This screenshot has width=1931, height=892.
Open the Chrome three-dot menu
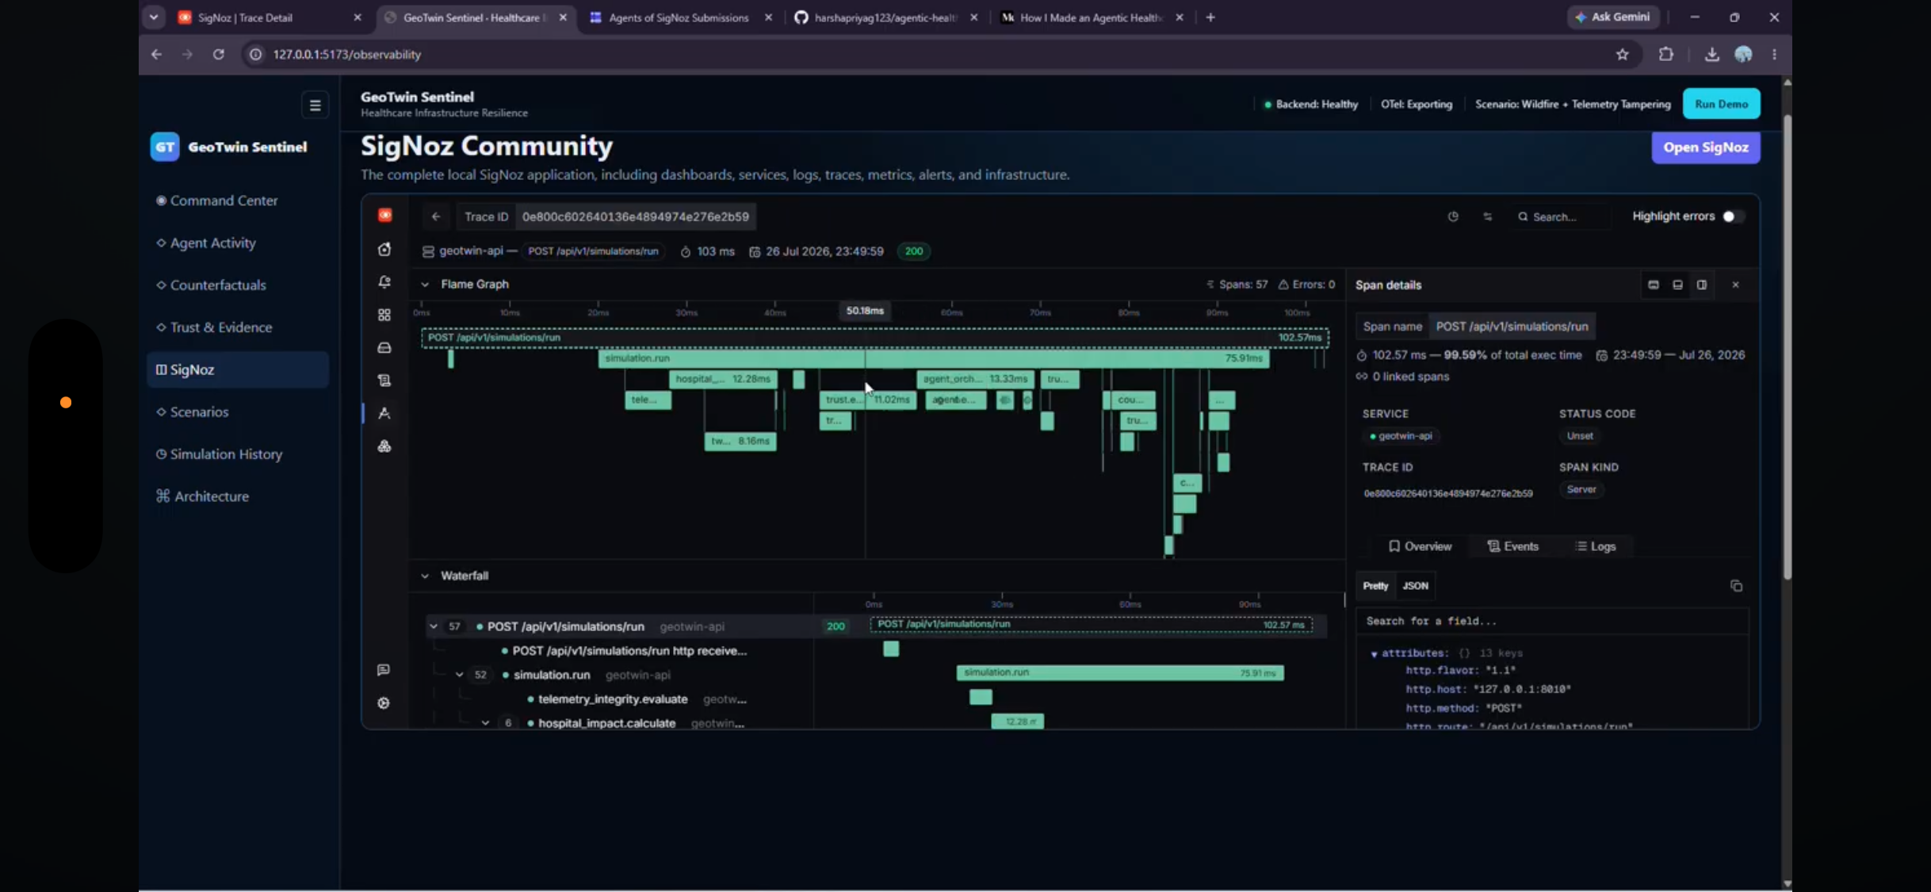(1774, 54)
